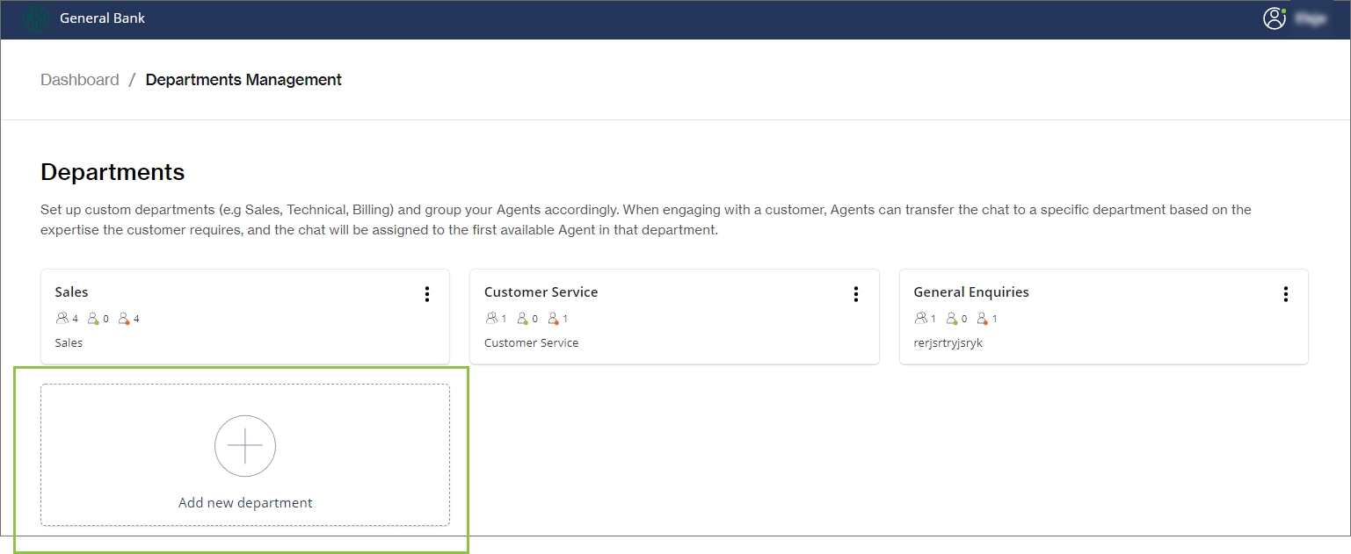Expand General Enquiries kebab menu
This screenshot has width=1351, height=554.
[1285, 294]
